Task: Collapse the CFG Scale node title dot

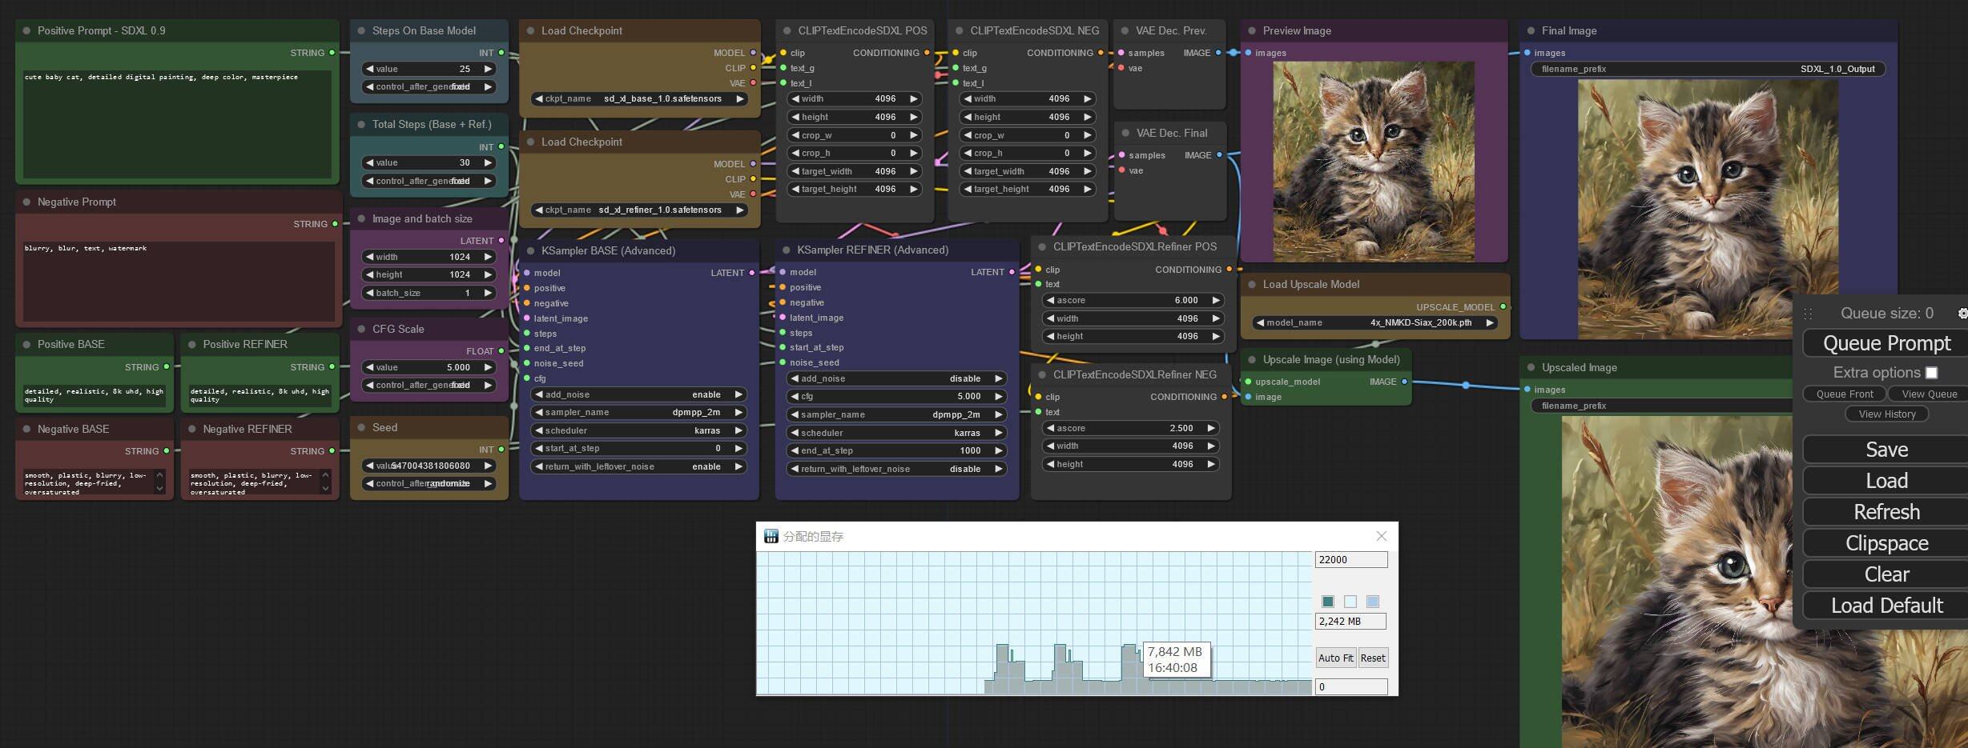Action: 361,329
